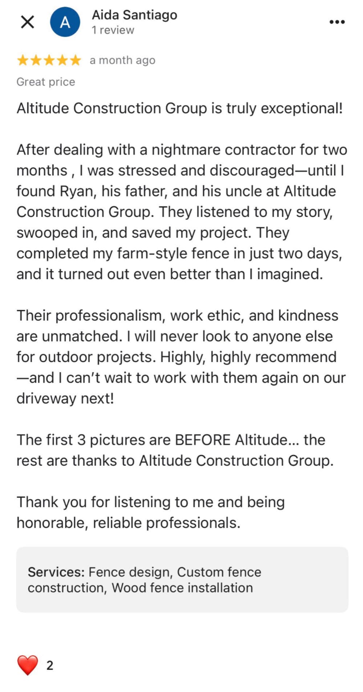This screenshot has width=363, height=692.
Task: Tap the red heart like icon
Action: (28, 665)
